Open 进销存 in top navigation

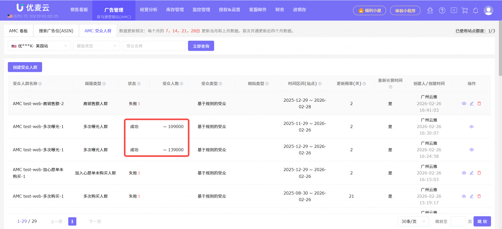tap(299, 10)
